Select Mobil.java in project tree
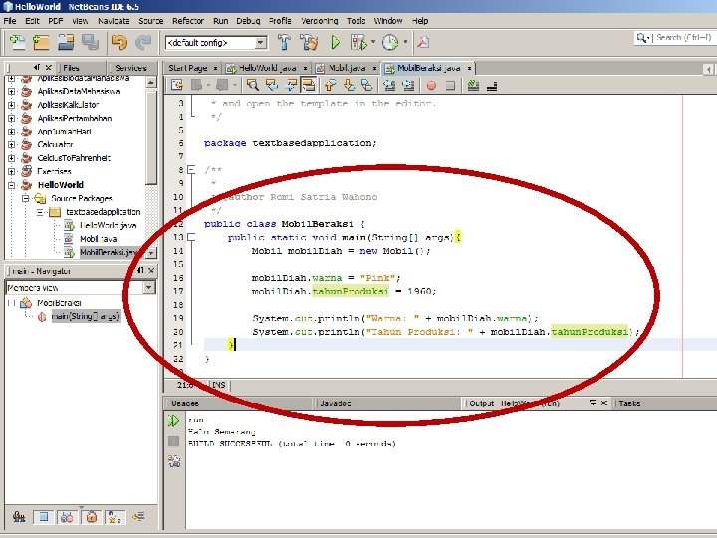Screen dimensions: 717x538 point(99,239)
